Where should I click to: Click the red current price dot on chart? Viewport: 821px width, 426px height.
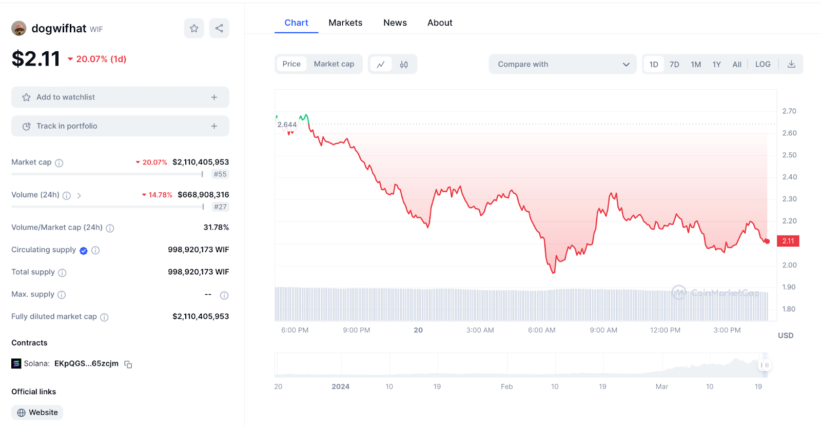(x=767, y=241)
